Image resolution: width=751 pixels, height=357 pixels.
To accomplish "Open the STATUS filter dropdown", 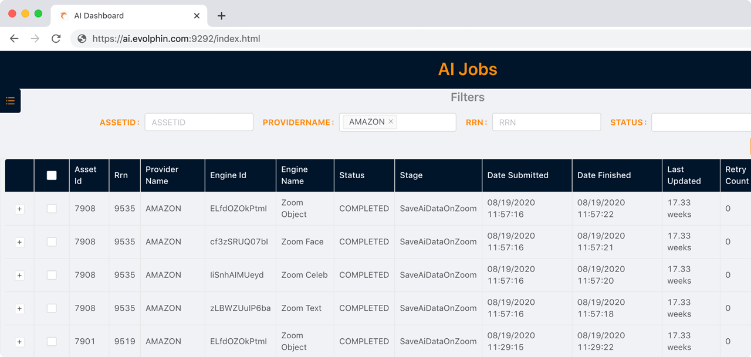I will pyautogui.click(x=701, y=122).
